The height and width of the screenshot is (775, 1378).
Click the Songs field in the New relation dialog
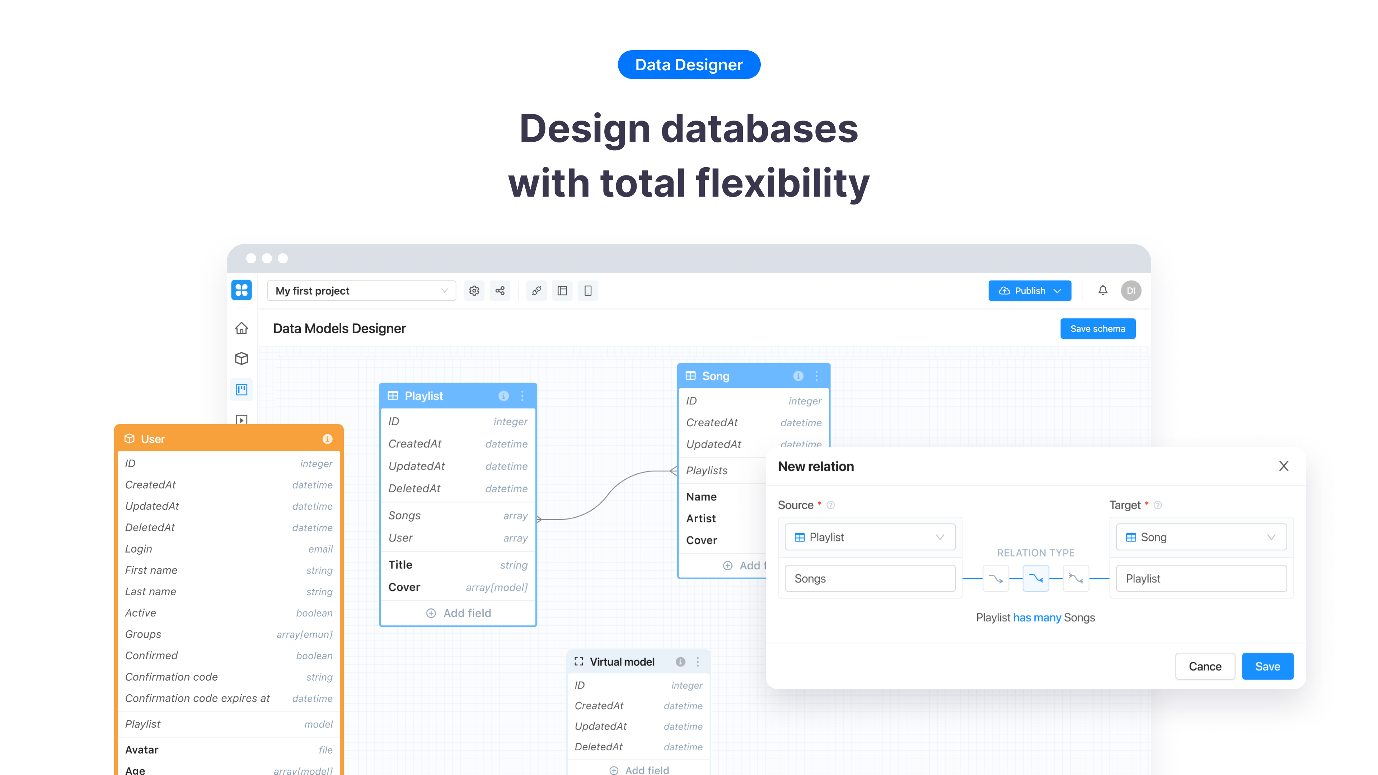pos(869,578)
